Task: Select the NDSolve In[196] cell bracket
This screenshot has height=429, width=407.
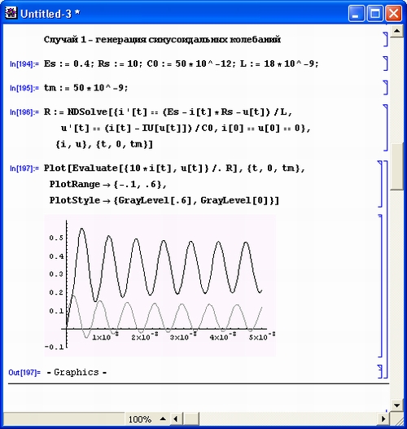Action: (385, 128)
